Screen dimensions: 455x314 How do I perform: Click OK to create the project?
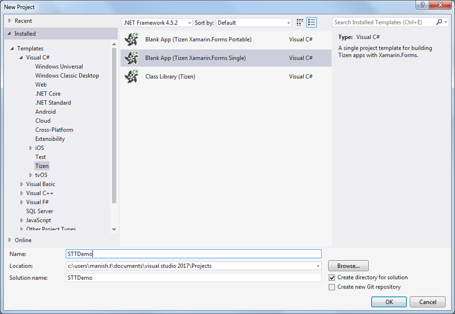[x=389, y=302]
